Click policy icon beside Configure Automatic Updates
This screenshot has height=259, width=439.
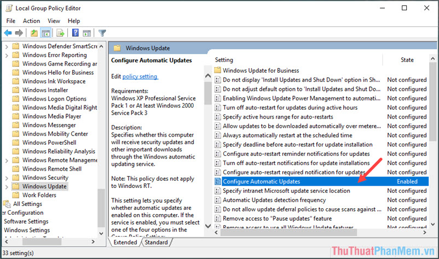click(x=217, y=181)
